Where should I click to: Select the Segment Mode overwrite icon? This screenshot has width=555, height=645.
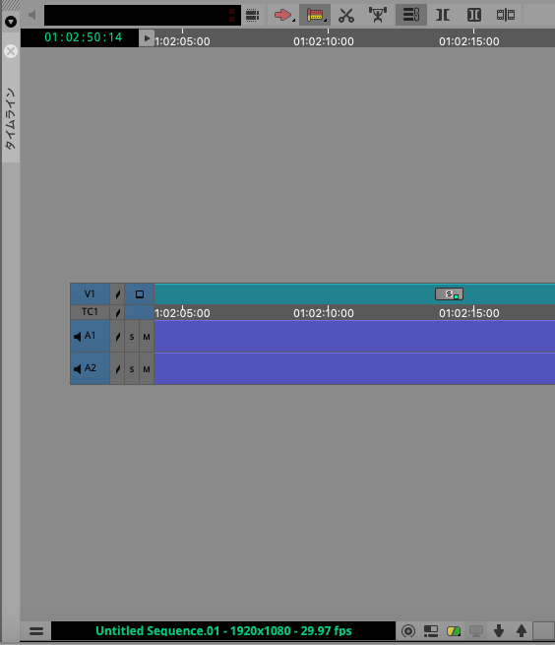[315, 15]
